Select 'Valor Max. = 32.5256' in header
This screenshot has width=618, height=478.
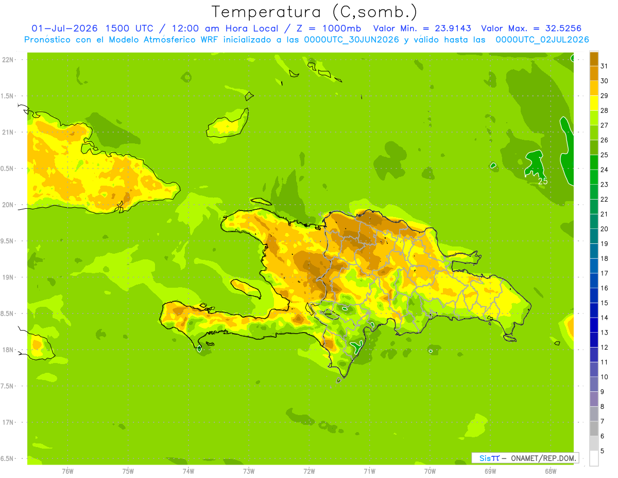(x=533, y=29)
